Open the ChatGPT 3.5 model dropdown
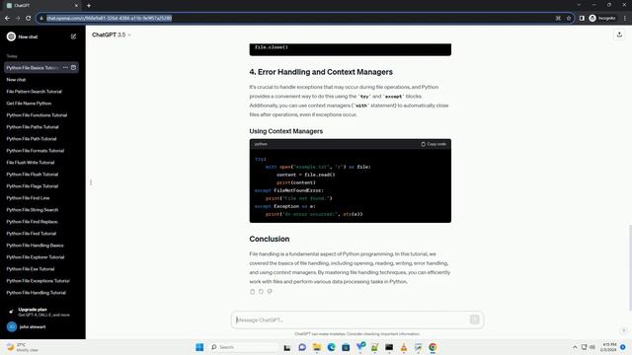Viewport: 632px width, 355px height. pos(112,35)
